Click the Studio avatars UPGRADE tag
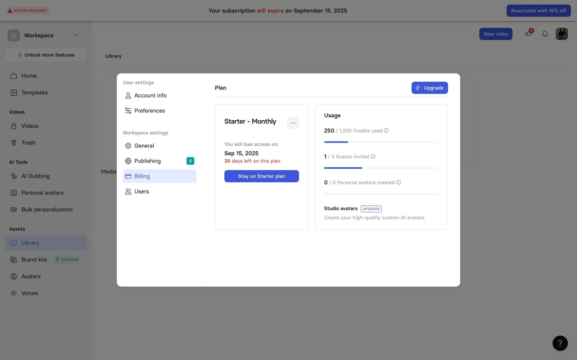 371,209
